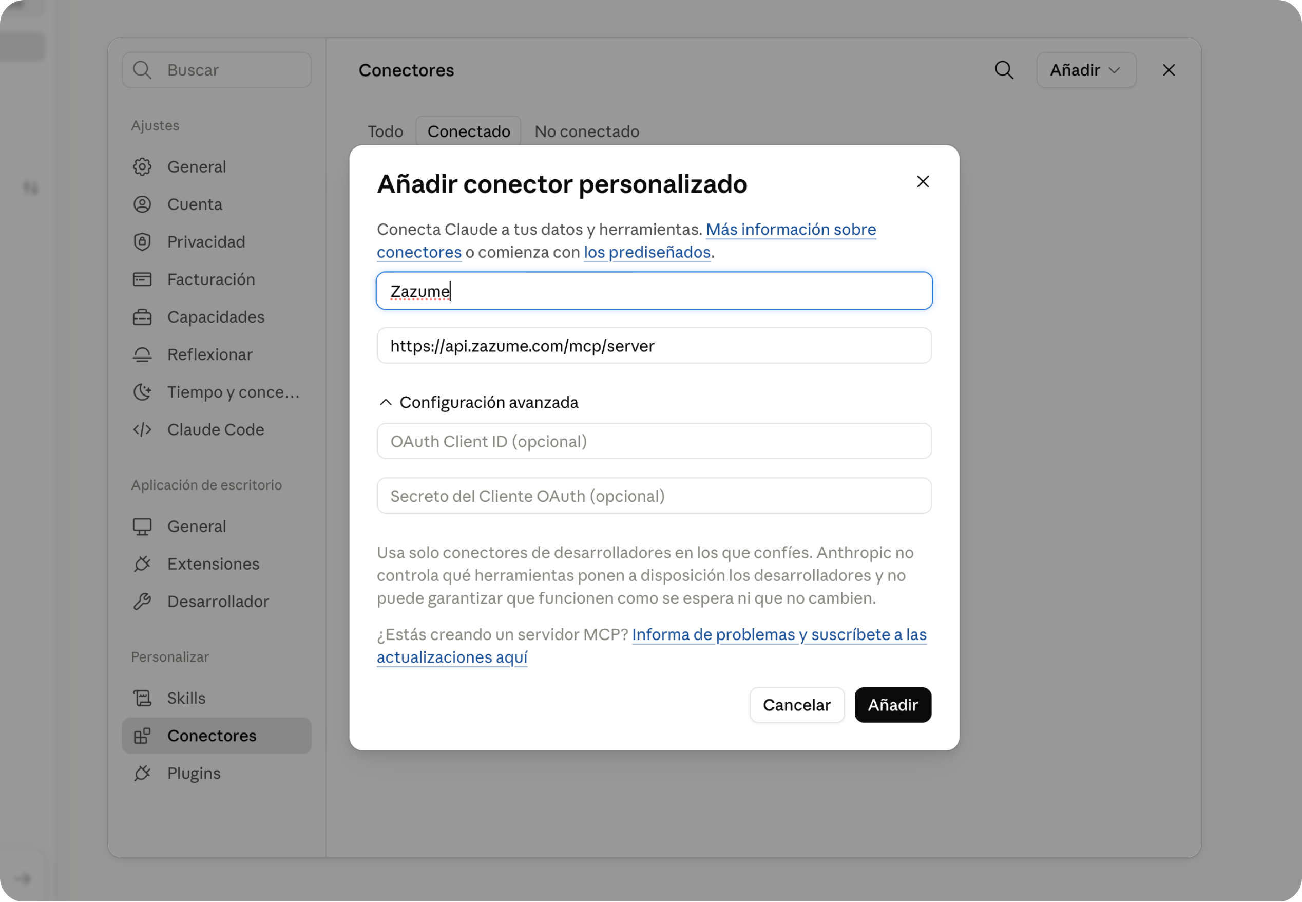Focus the OAuth Client ID field
Screen dimensions: 1302x902
(654, 441)
